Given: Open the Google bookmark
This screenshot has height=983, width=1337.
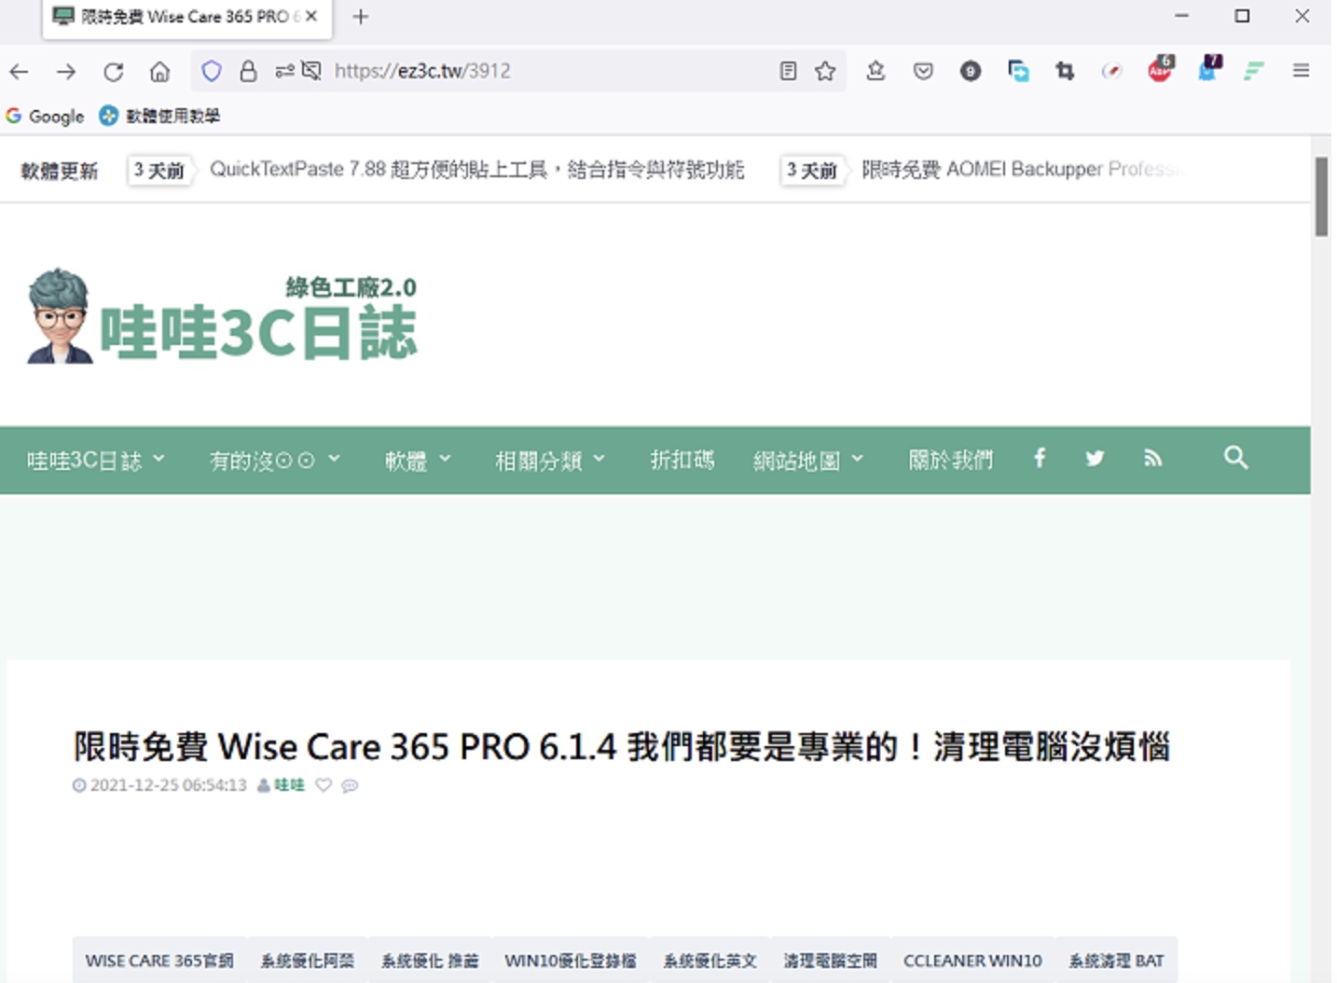Looking at the screenshot, I should (x=45, y=116).
